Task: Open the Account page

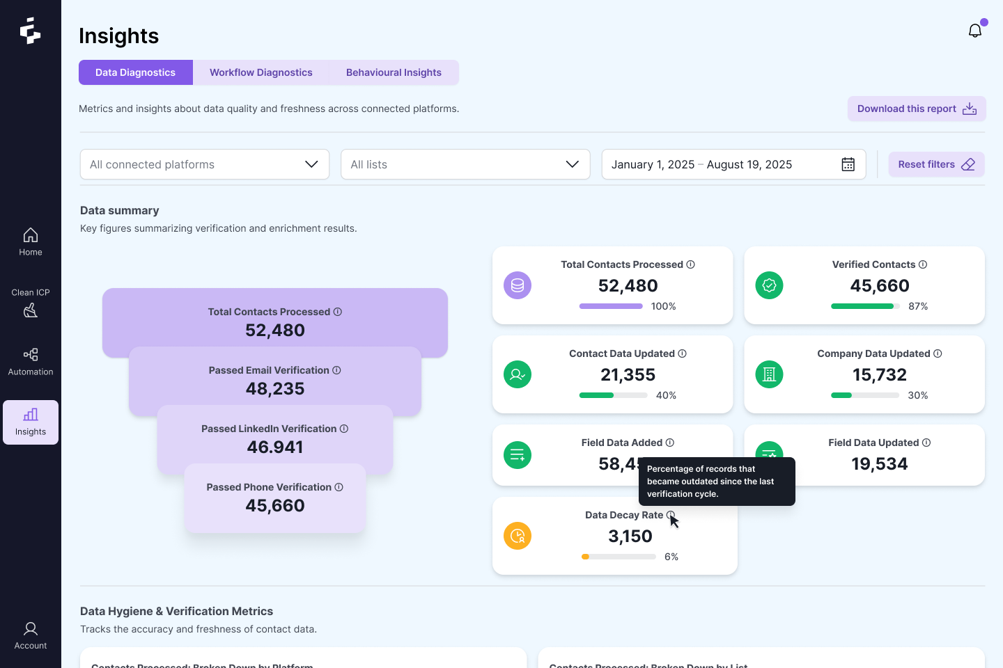Action: [31, 636]
